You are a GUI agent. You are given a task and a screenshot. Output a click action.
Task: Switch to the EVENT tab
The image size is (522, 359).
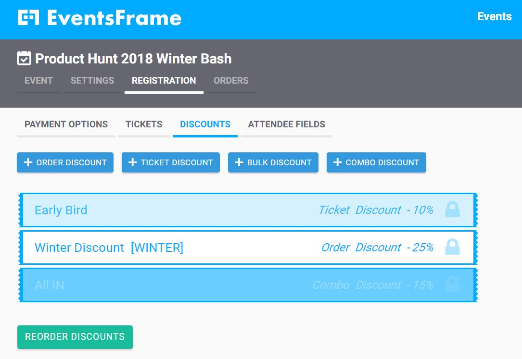coord(38,81)
